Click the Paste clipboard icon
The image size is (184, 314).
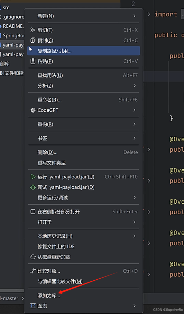tap(33, 61)
